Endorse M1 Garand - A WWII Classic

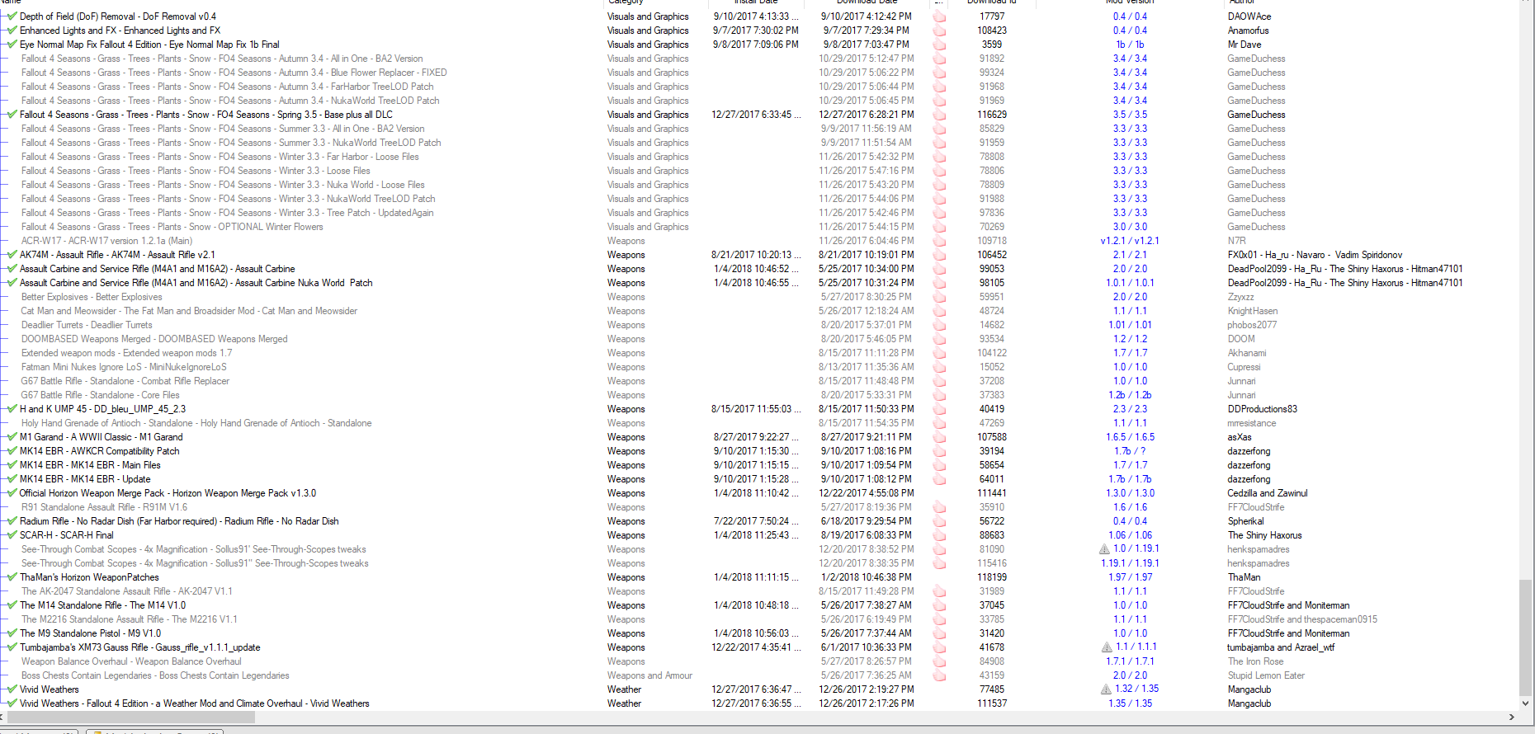click(939, 437)
